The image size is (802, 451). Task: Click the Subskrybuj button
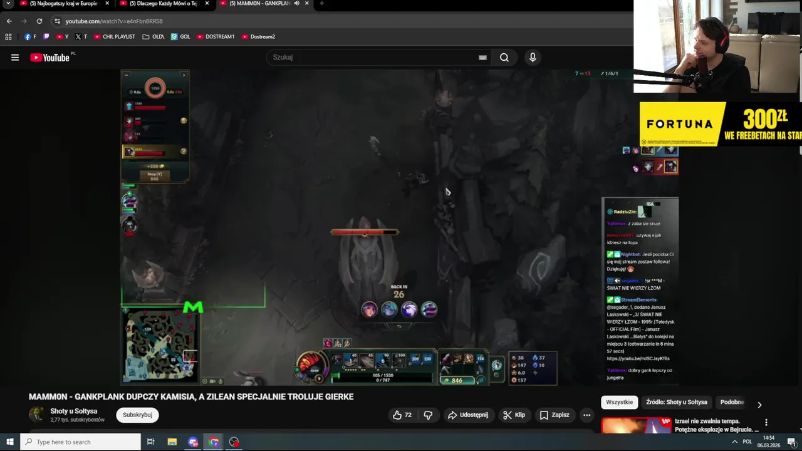pyautogui.click(x=137, y=415)
